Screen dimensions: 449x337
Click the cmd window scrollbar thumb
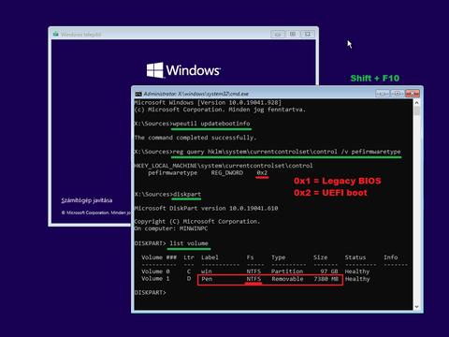tap(416, 110)
